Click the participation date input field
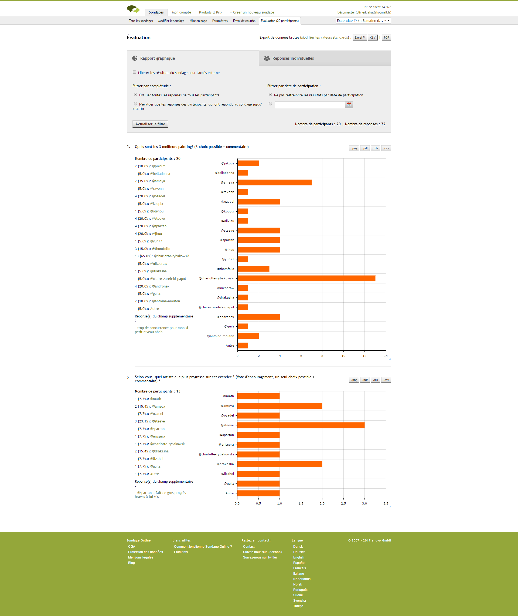 (309, 104)
